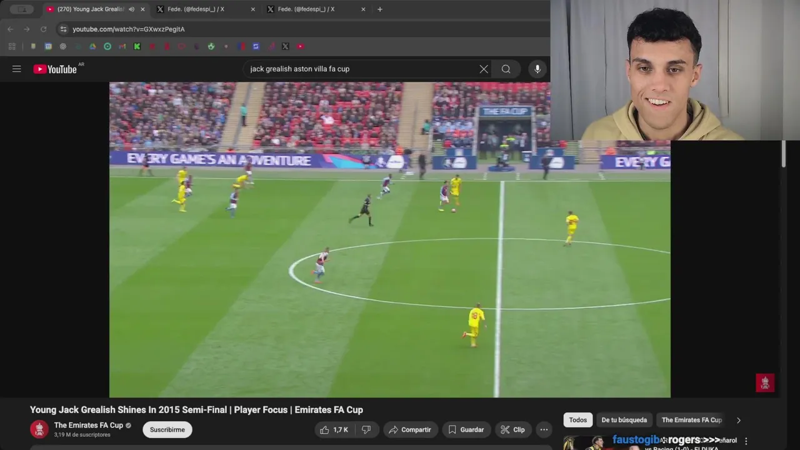Reload the page
The image size is (800, 450).
click(x=43, y=29)
